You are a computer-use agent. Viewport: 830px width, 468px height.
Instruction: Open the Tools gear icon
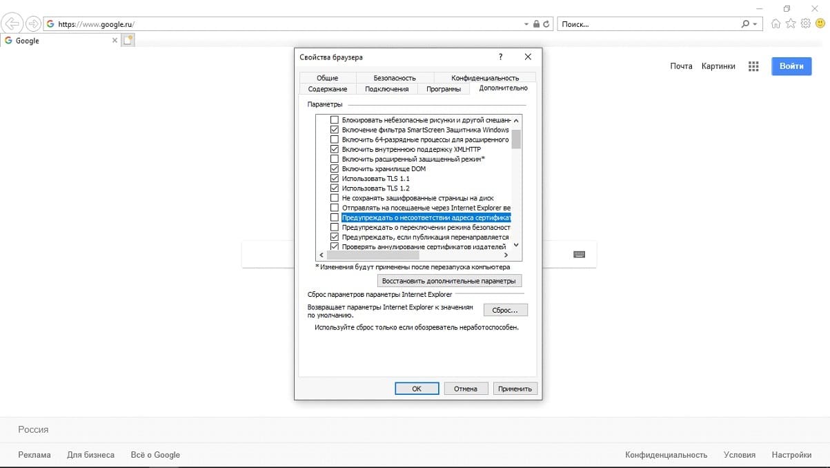click(x=805, y=23)
